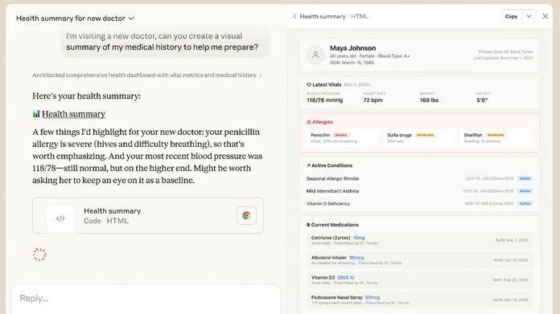560x314 pixels.
Task: Click the arrow icon beside Active Conditions
Action: pyautogui.click(x=309, y=165)
